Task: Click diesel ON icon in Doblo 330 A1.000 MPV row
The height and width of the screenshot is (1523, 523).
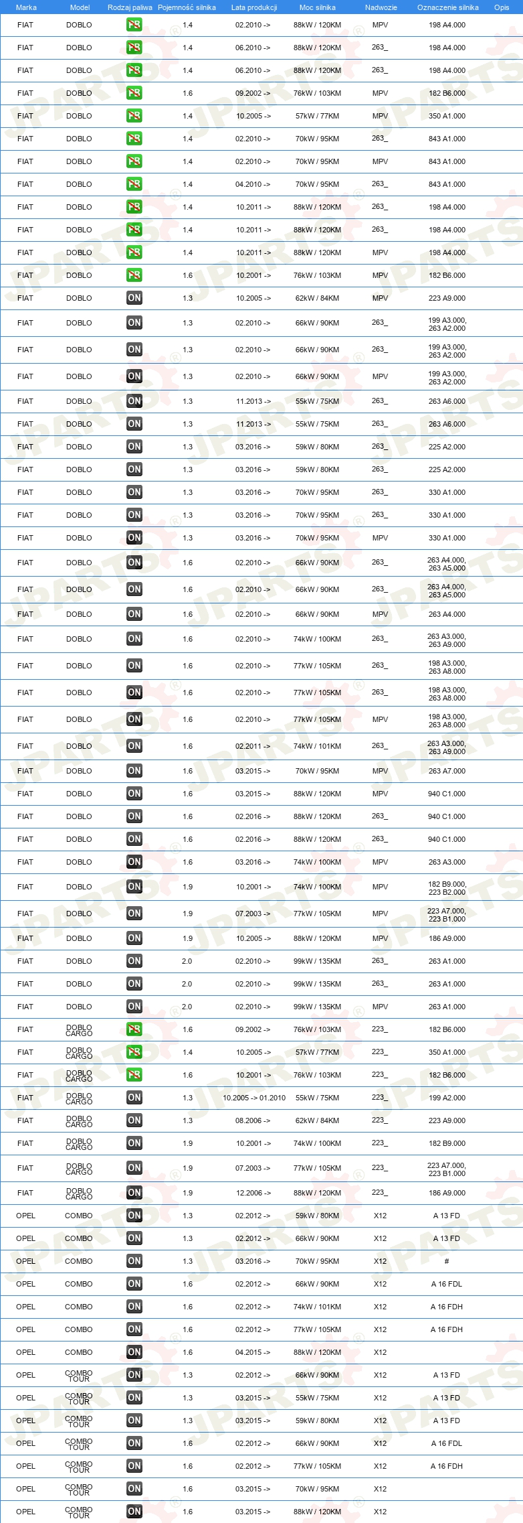Action: coord(134,538)
